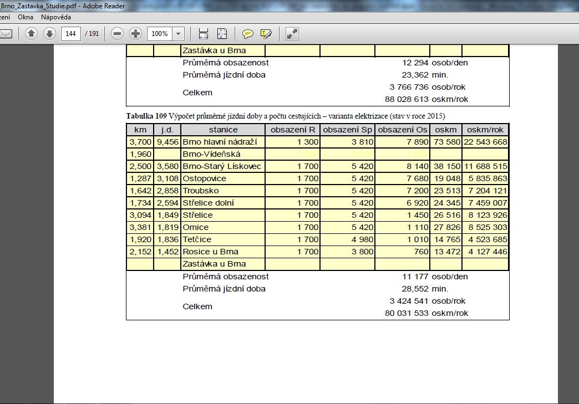This screenshot has width=579, height=404.
Task: Click the caption 'Tabulka 109'
Action: (146, 116)
